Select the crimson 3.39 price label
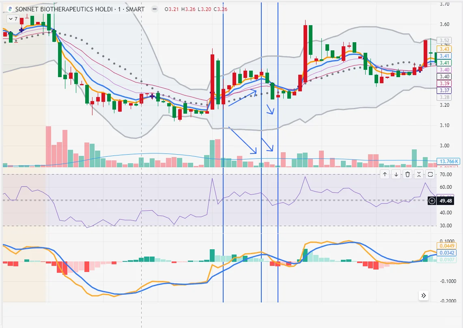 coord(444,84)
